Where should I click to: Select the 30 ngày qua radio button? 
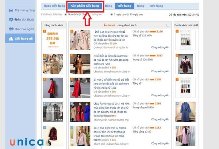[x=127, y=14]
